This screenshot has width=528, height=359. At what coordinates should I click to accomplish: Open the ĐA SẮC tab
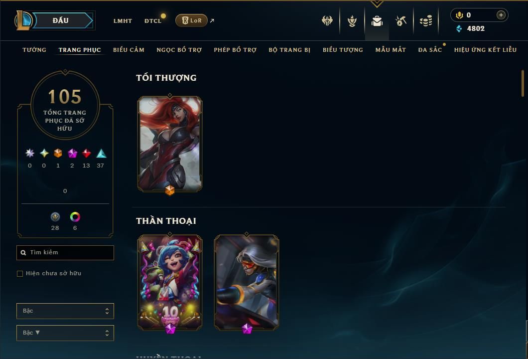pos(430,50)
